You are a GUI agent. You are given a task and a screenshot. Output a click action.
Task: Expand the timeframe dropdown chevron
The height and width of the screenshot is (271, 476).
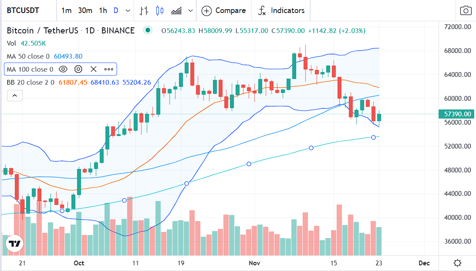point(127,10)
